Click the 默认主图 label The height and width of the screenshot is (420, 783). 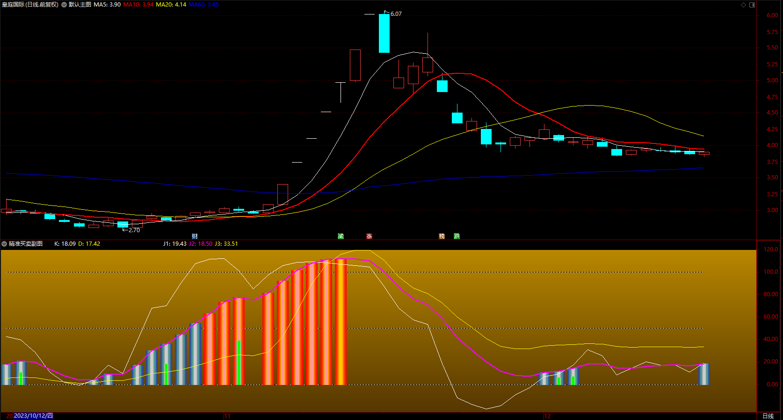[x=80, y=5]
